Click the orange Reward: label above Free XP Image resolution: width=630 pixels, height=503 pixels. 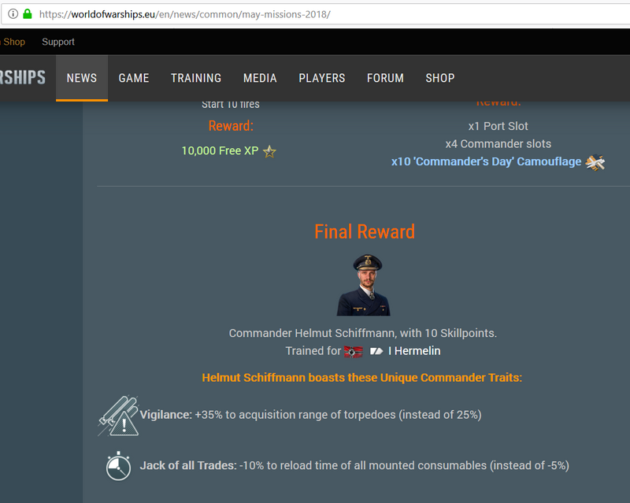231,126
